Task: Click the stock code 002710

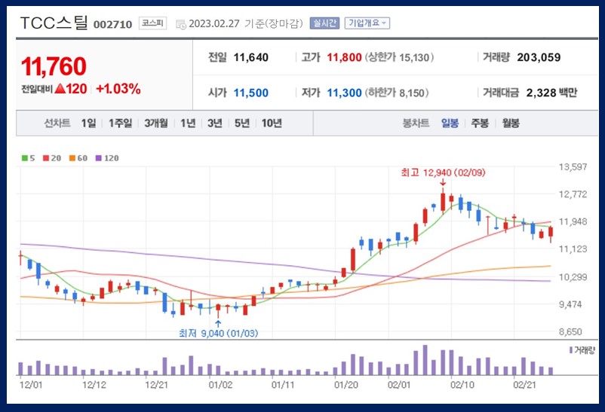Action: click(x=112, y=24)
